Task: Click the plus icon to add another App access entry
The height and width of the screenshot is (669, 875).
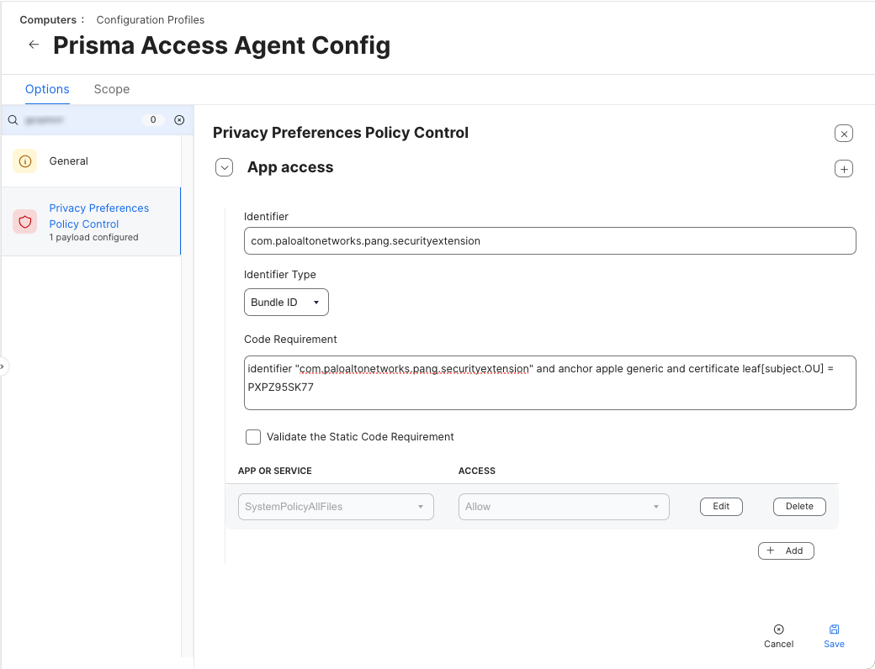Action: click(844, 168)
